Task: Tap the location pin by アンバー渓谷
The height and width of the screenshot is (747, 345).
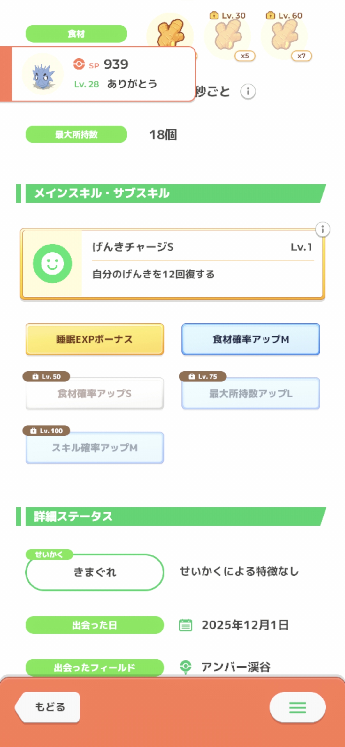Action: 186,667
